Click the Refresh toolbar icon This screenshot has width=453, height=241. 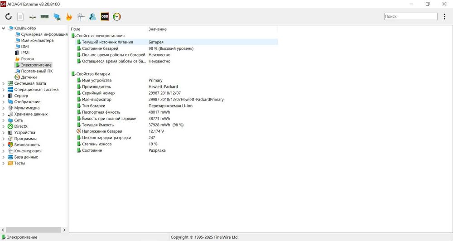click(8, 16)
